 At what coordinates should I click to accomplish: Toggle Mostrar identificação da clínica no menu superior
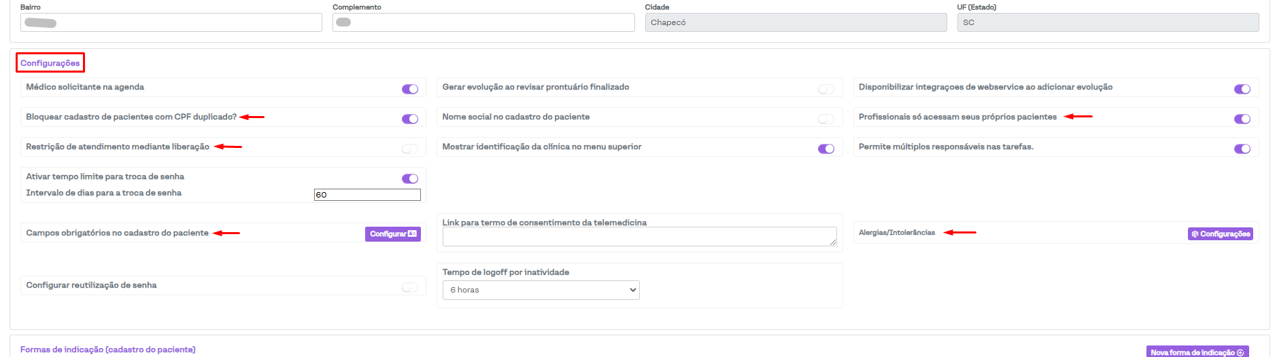click(825, 149)
